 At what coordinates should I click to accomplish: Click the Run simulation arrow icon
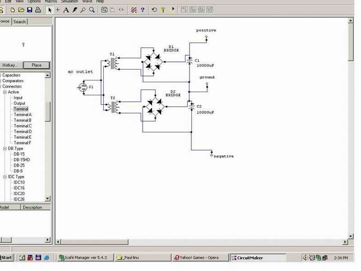pos(172,9)
